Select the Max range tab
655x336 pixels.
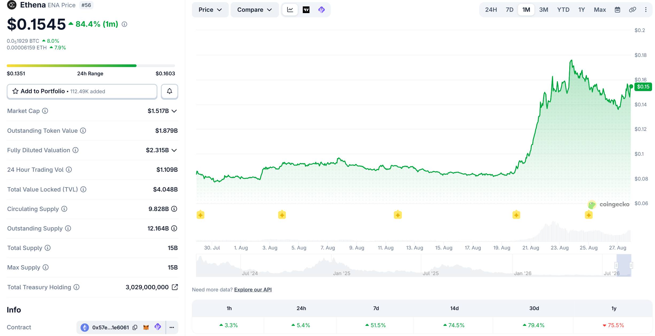[600, 10]
